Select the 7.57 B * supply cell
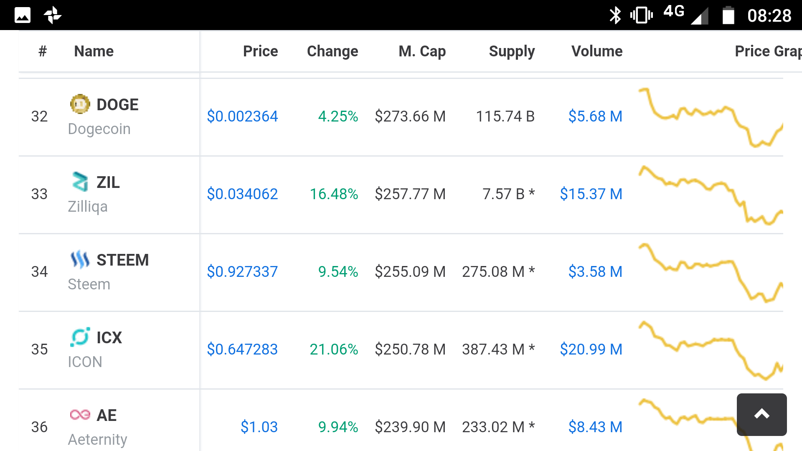 point(509,194)
